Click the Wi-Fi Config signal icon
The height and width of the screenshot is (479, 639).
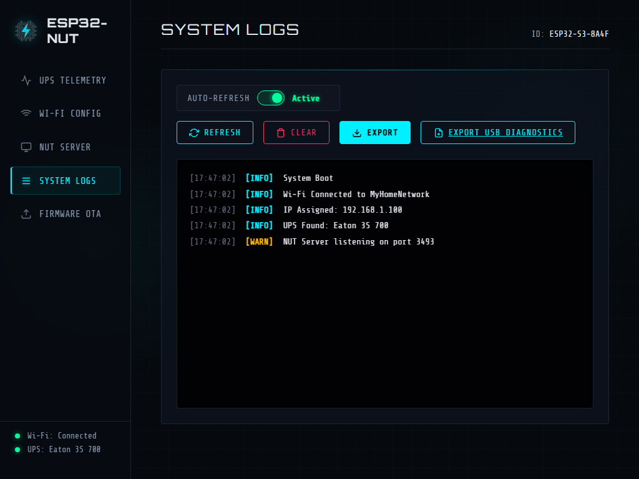26,114
